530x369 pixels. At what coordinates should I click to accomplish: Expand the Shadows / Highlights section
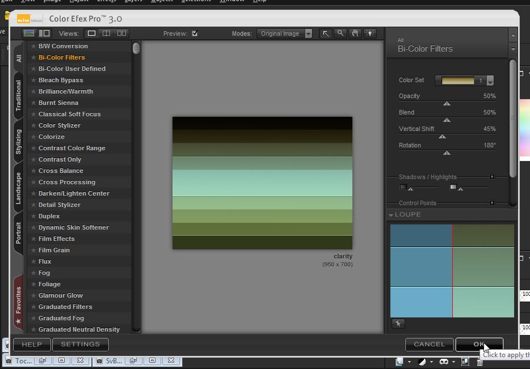(492, 177)
